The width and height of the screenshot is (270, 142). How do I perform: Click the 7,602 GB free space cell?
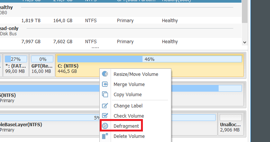click(x=63, y=42)
